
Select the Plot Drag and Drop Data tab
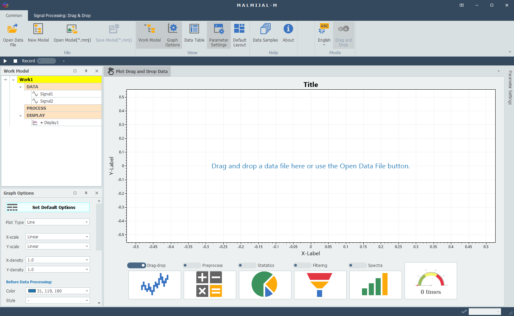(137, 71)
